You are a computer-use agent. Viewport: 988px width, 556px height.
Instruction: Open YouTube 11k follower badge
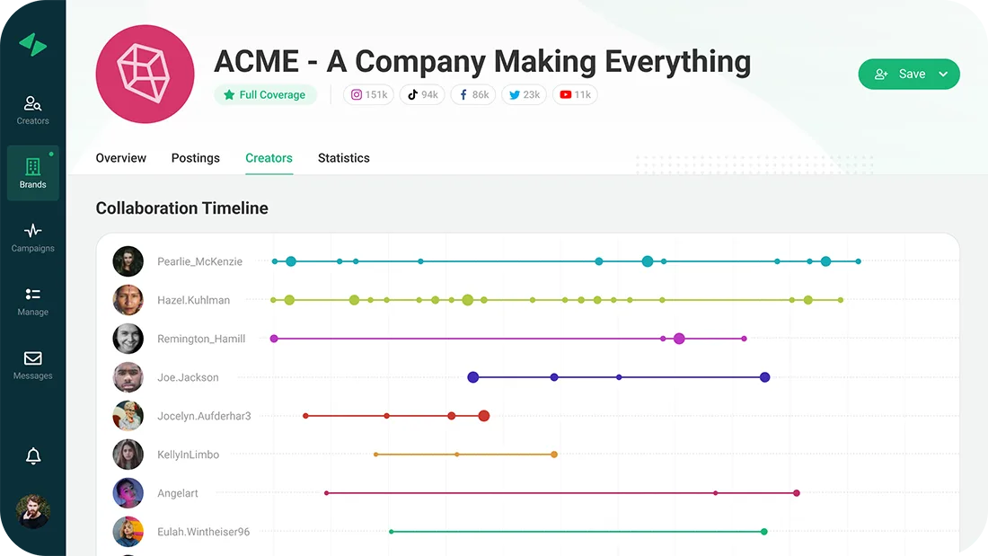575,94
